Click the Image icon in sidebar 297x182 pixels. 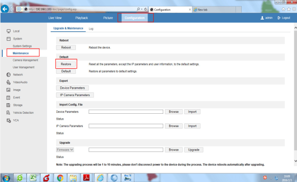point(8,90)
